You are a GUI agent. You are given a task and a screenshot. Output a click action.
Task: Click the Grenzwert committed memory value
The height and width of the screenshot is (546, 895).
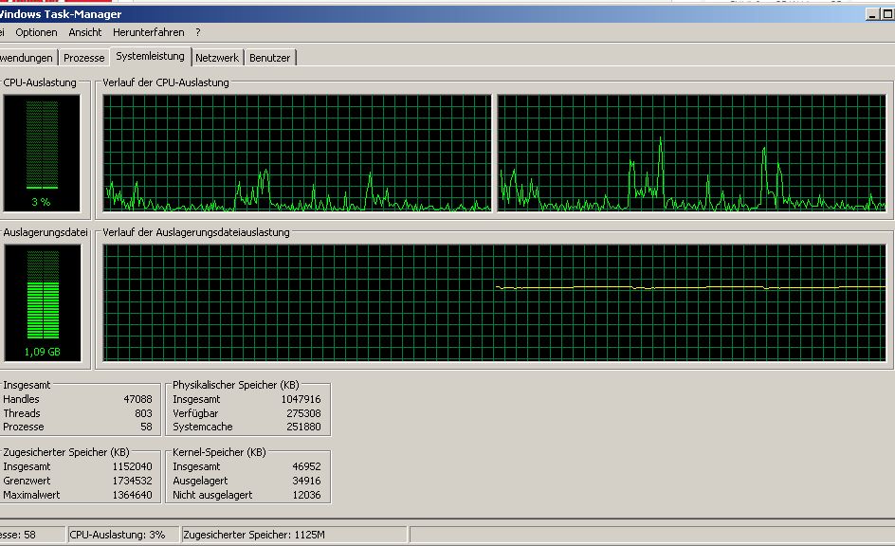pyautogui.click(x=132, y=481)
